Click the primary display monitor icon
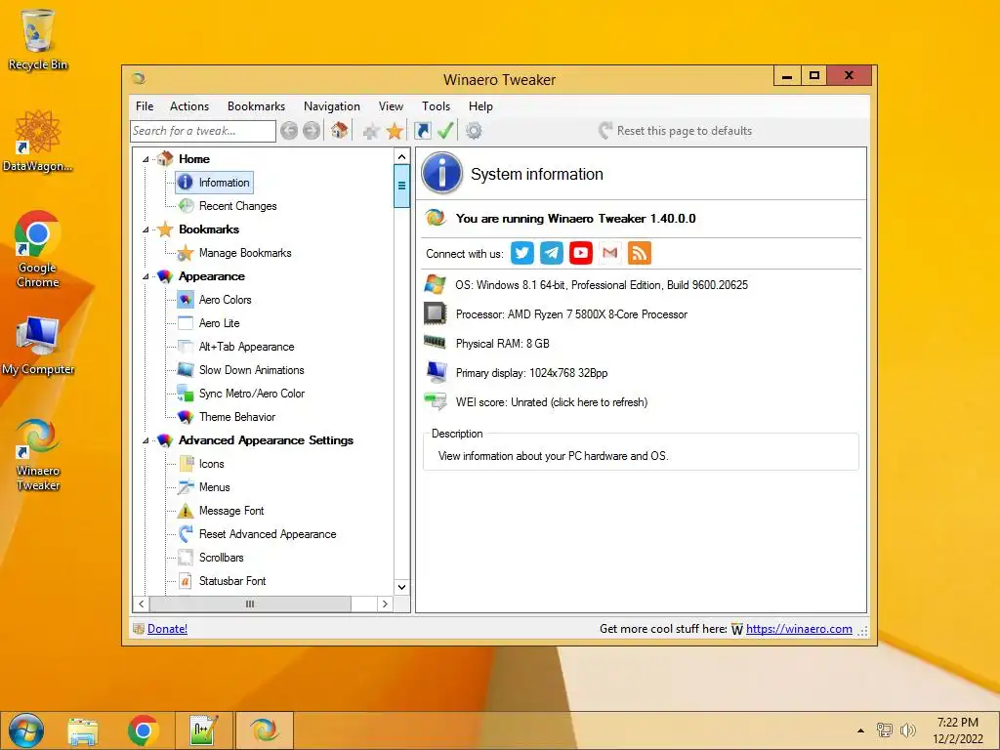The width and height of the screenshot is (1000, 750). [x=437, y=372]
